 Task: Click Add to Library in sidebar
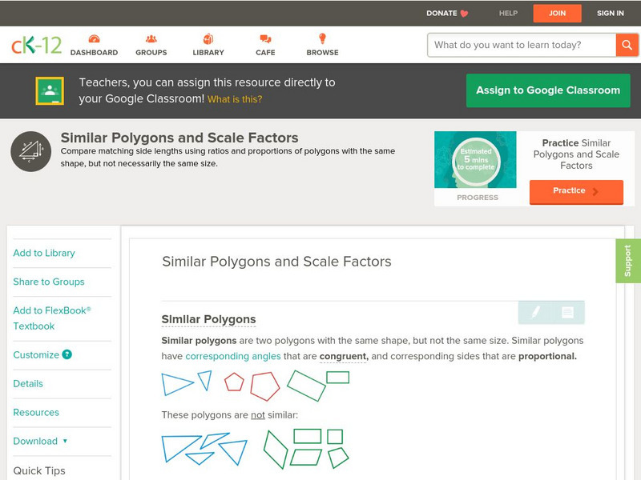pos(44,253)
